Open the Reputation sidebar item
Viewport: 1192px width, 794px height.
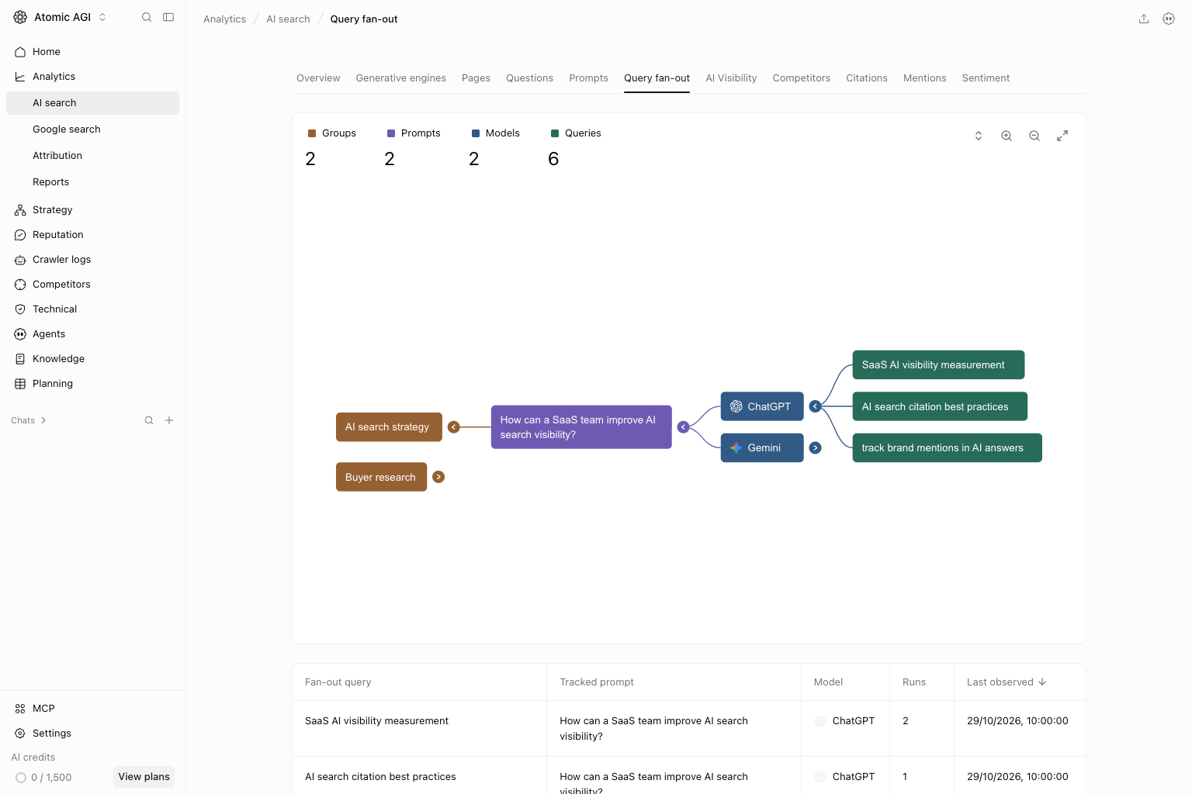click(x=92, y=235)
